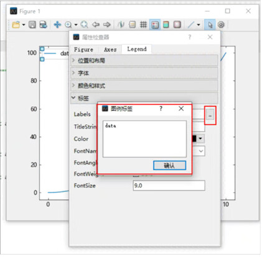Close the 属性检查器 window
The image size is (262, 257).
(210, 37)
